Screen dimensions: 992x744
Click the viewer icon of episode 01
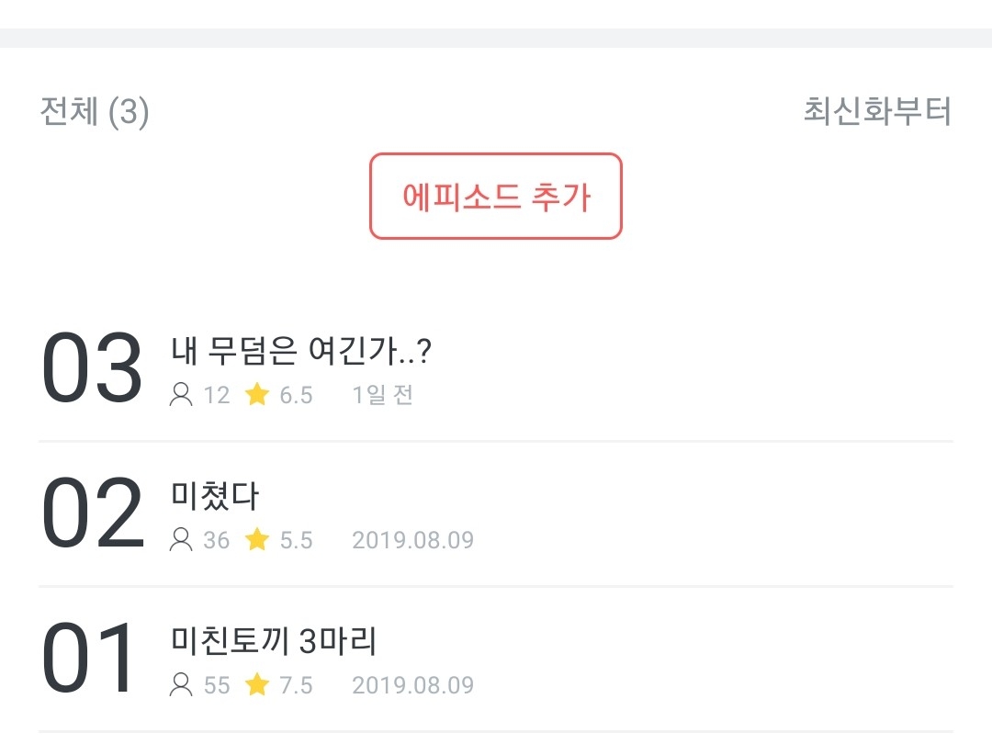181,685
